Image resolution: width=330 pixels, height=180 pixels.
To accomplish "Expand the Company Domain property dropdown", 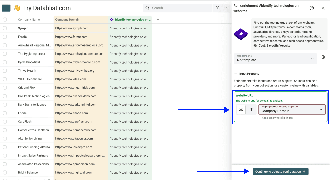I will (x=292, y=110).
